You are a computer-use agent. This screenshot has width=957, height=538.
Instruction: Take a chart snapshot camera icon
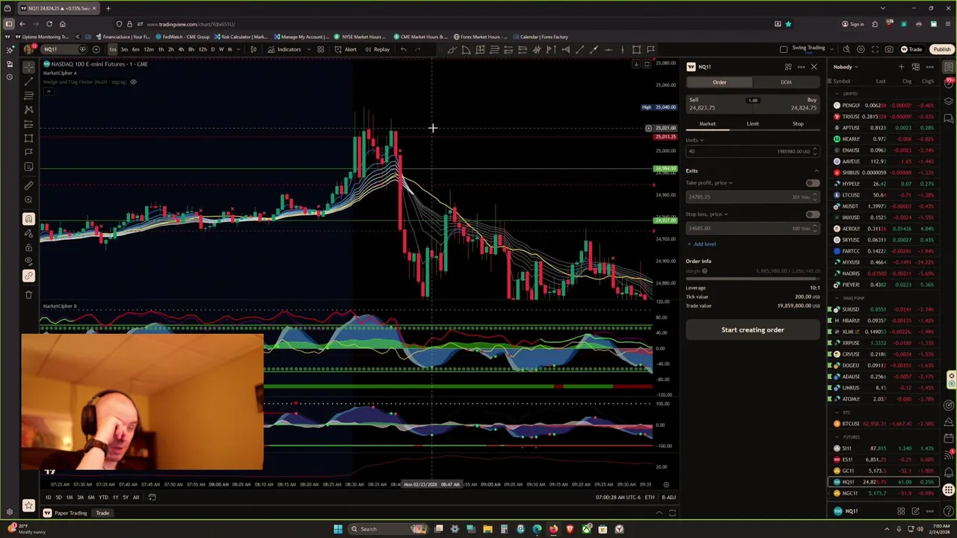click(889, 49)
